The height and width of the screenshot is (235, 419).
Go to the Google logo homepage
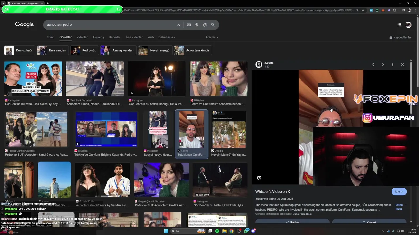pyautogui.click(x=25, y=24)
